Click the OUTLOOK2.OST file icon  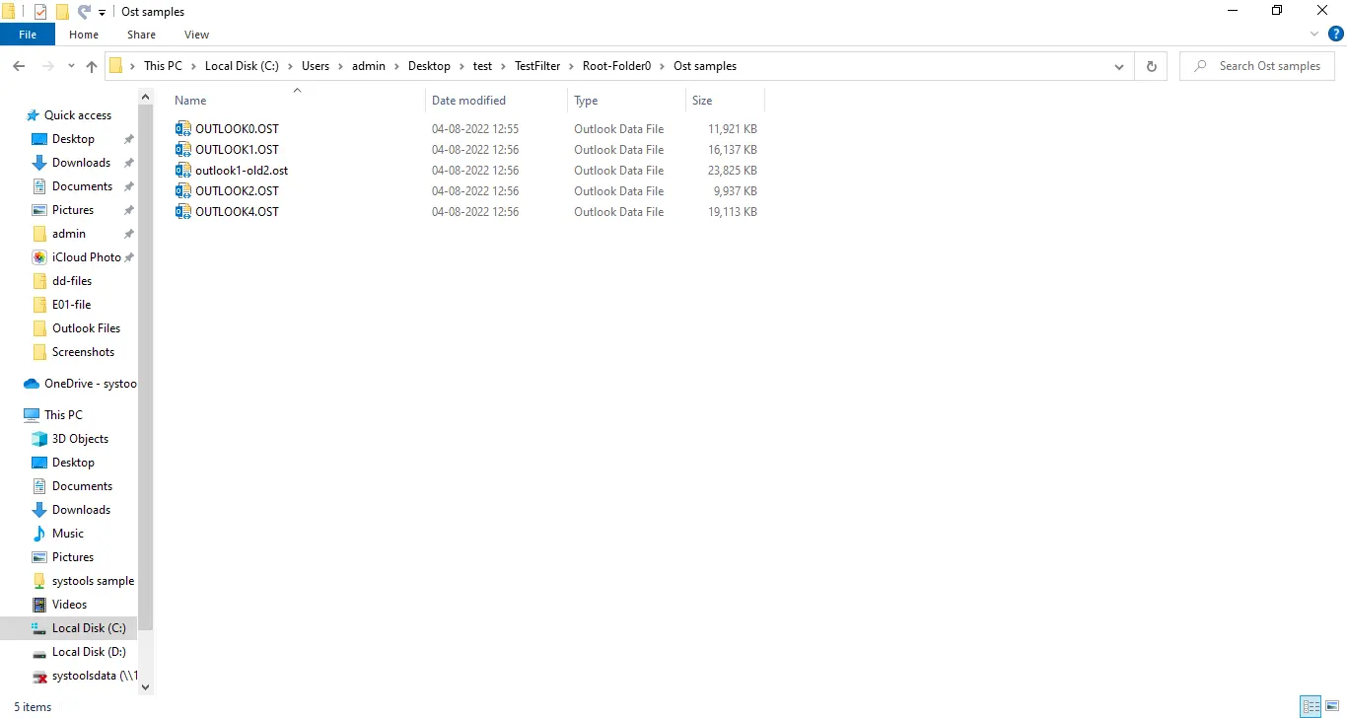tap(182, 191)
